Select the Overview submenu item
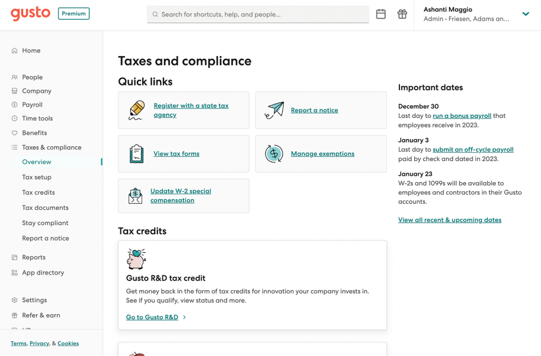This screenshot has height=356, width=541. [x=36, y=162]
